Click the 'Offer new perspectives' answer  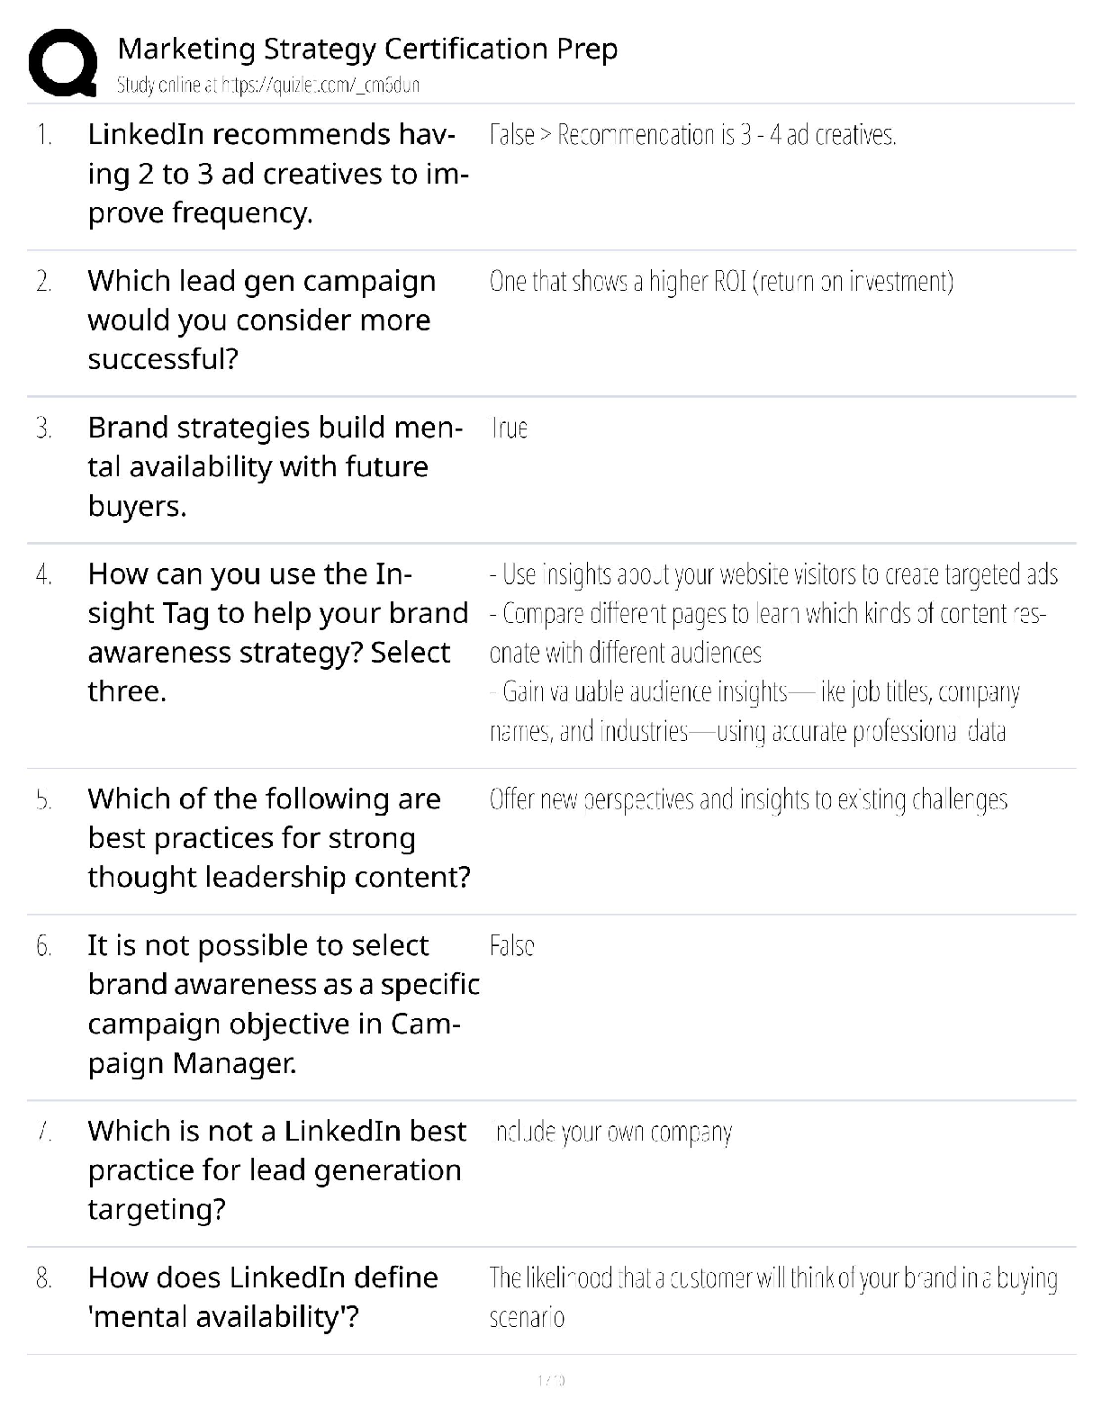pyautogui.click(x=748, y=799)
